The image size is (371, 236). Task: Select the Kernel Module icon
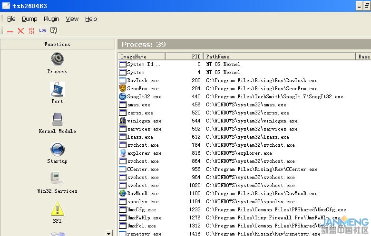pyautogui.click(x=57, y=119)
